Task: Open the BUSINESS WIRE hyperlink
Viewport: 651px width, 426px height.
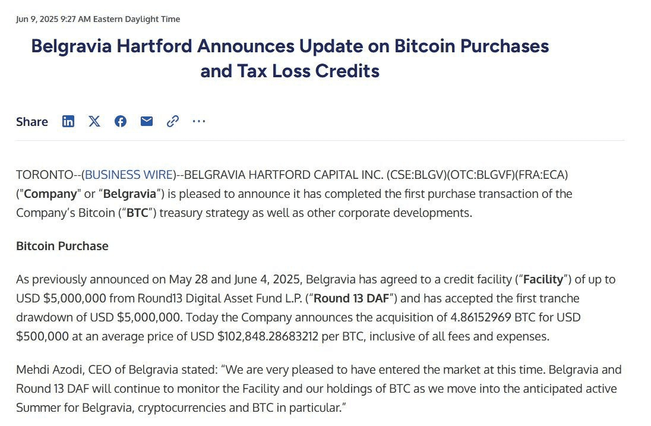Action: click(129, 175)
